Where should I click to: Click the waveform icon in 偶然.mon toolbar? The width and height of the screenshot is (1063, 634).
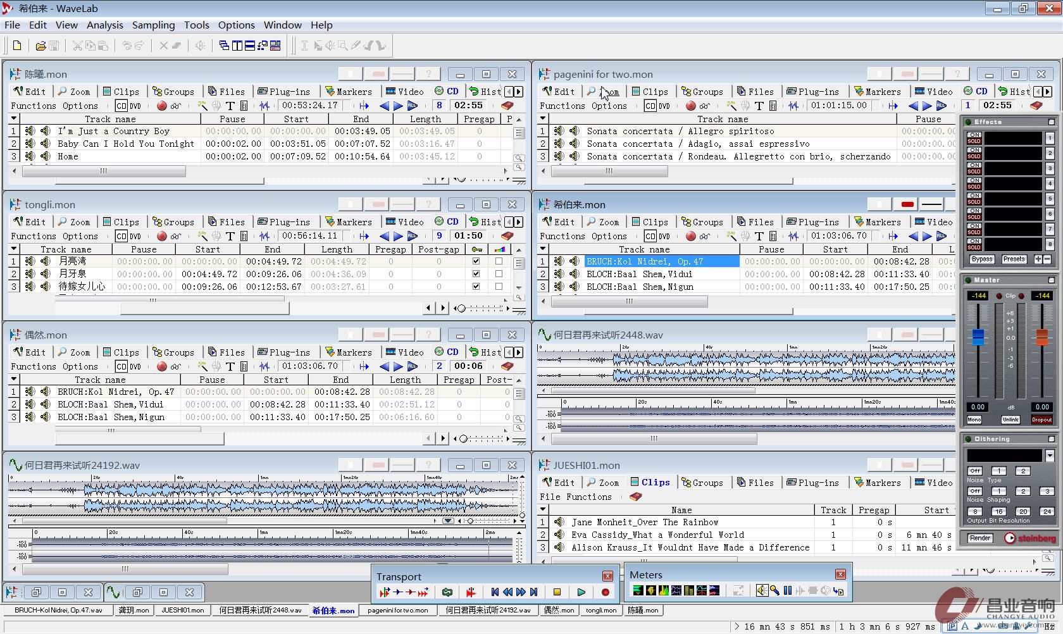pos(264,366)
